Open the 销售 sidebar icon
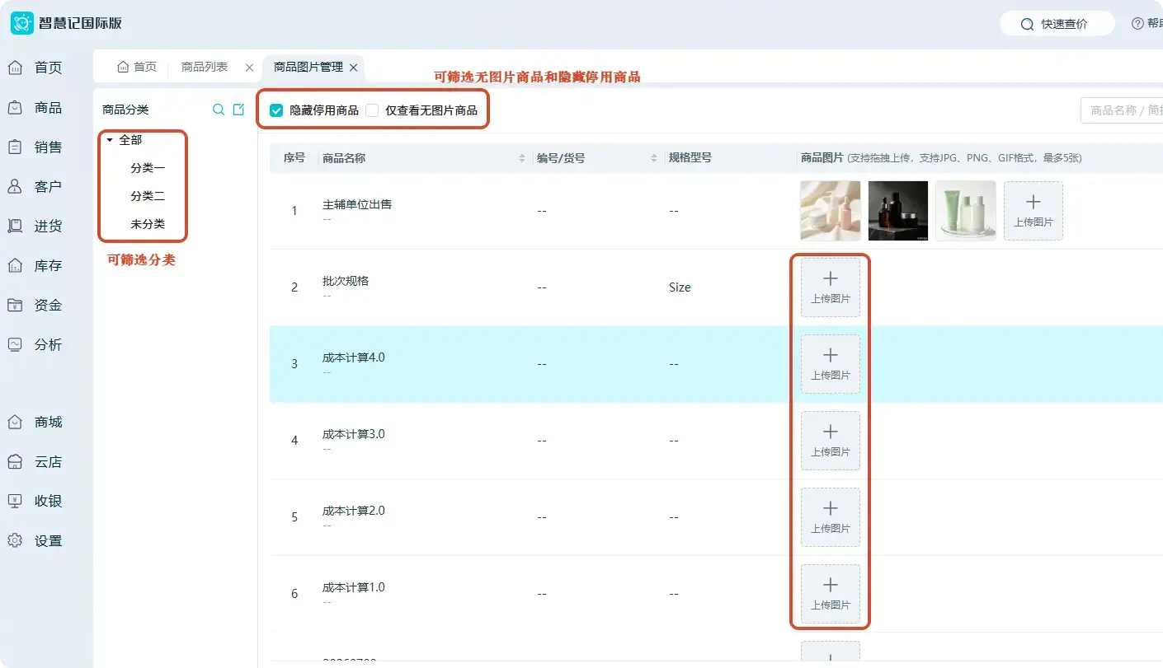 [x=15, y=147]
